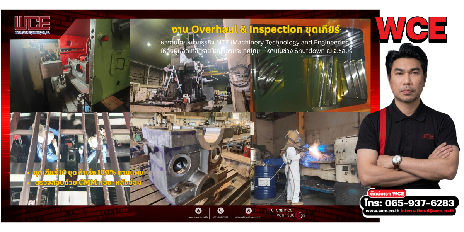Screen dimensions: 464x232
Task: Click the wristwatch on the man's arm
Action: [397, 162]
